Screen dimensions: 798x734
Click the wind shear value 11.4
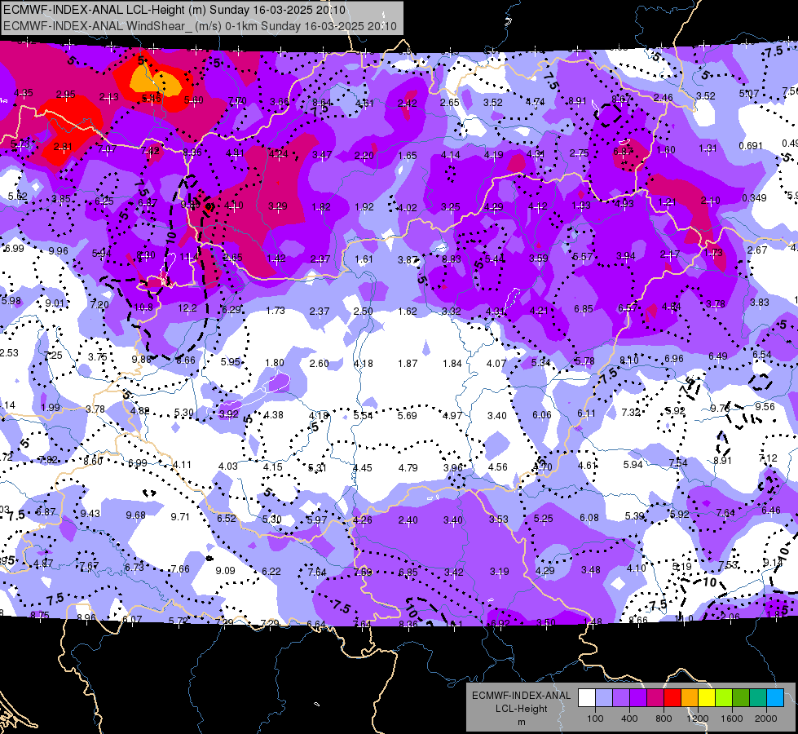click(x=189, y=257)
